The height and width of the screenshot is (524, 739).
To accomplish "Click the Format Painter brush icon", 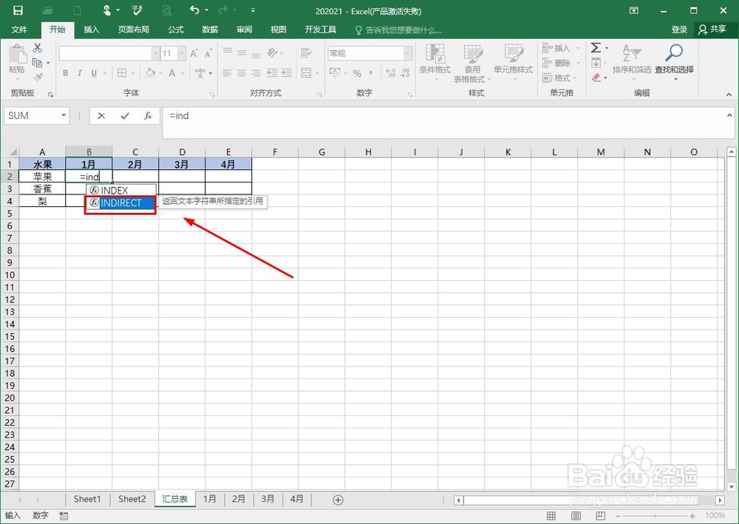I will coord(38,77).
